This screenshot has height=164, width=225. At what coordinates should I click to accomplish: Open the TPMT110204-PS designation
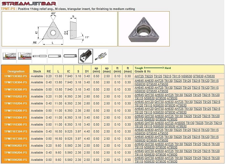(16, 103)
